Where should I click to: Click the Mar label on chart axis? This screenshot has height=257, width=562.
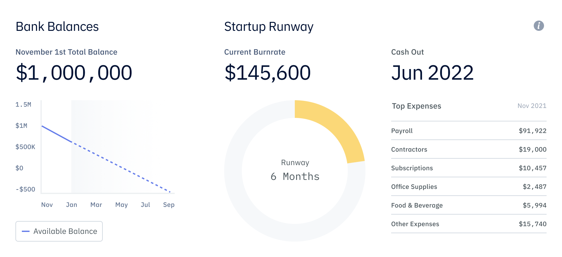click(x=96, y=205)
